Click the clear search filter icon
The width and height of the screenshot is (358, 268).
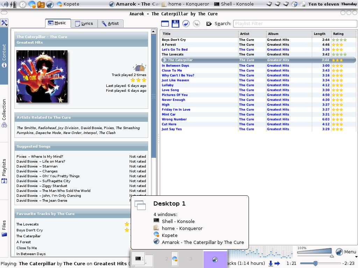pyautogui.click(x=209, y=24)
